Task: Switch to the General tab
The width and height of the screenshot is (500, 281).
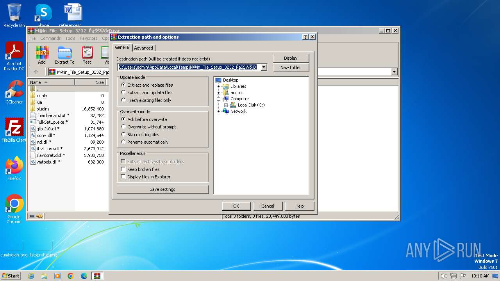Action: click(x=122, y=47)
